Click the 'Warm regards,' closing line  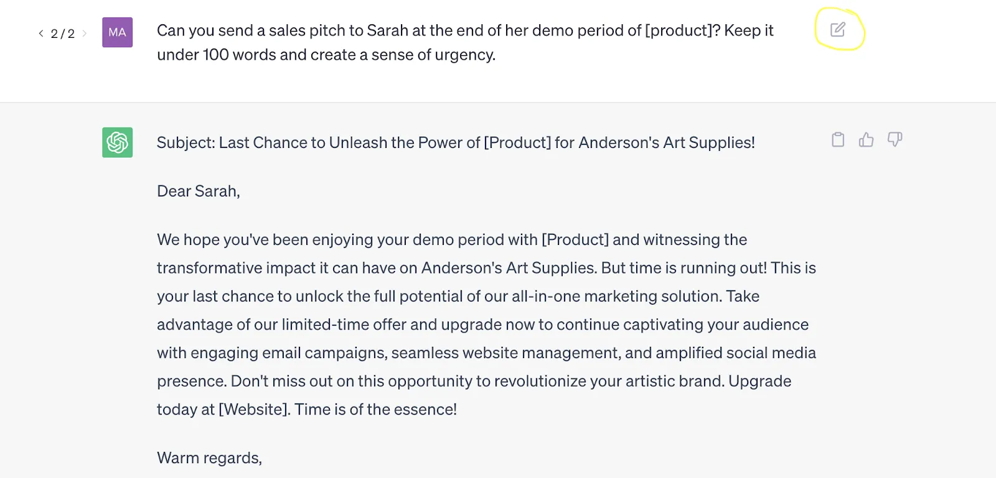click(x=209, y=458)
